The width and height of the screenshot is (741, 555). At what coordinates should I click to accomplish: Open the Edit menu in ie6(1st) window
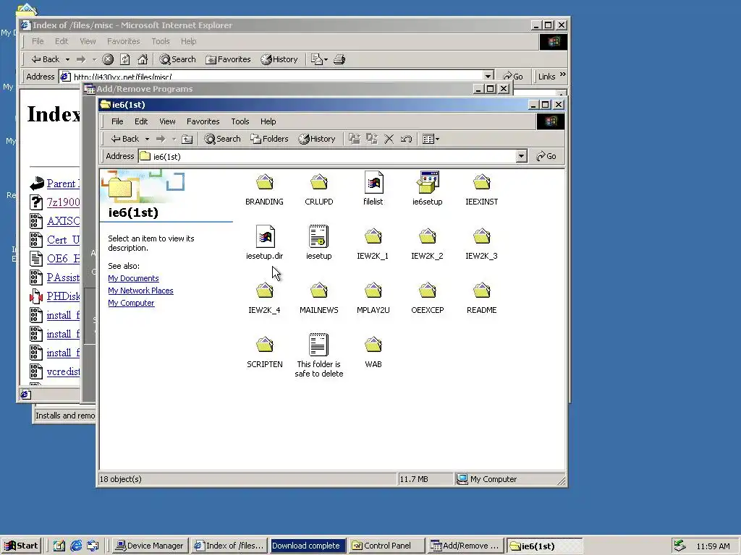tap(141, 121)
